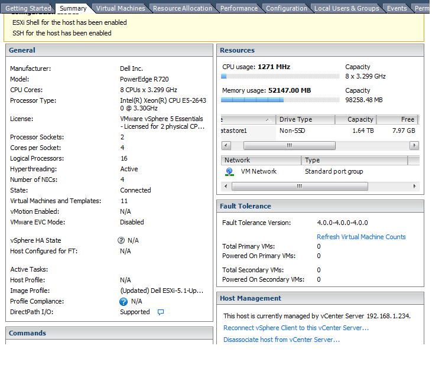Viewport: 432px width, 375px height.
Task: Sort datastores by Capacity column
Action: tap(356, 119)
